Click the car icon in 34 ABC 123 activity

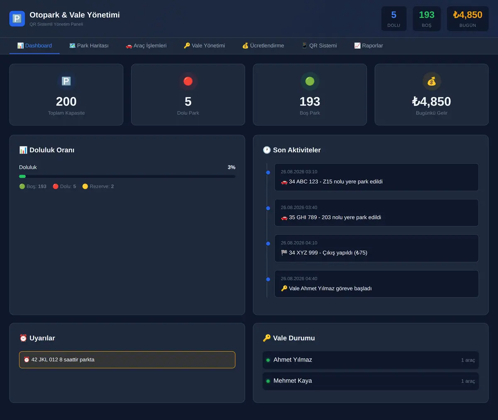click(284, 182)
